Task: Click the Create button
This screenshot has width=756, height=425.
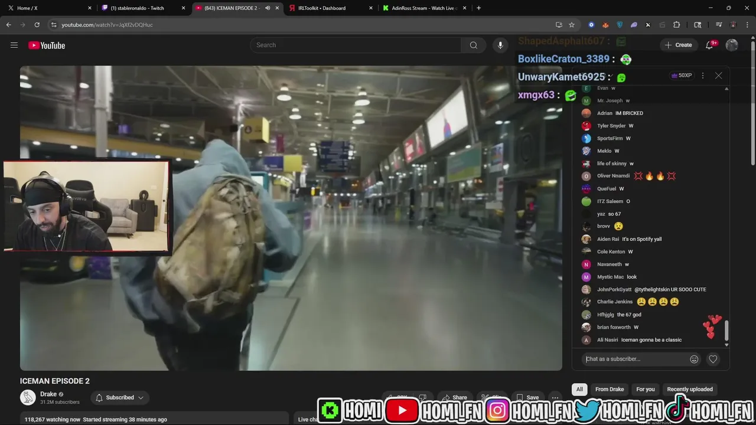Action: 678,45
